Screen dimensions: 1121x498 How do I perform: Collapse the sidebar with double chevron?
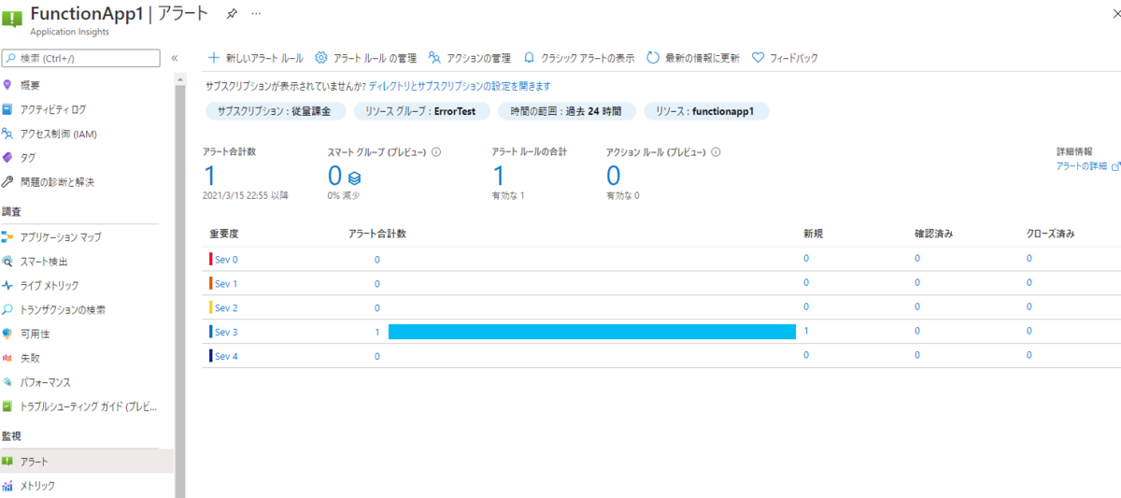click(x=174, y=58)
